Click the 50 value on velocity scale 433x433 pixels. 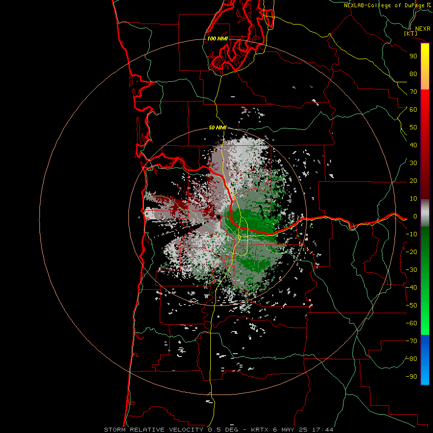pos(413,127)
